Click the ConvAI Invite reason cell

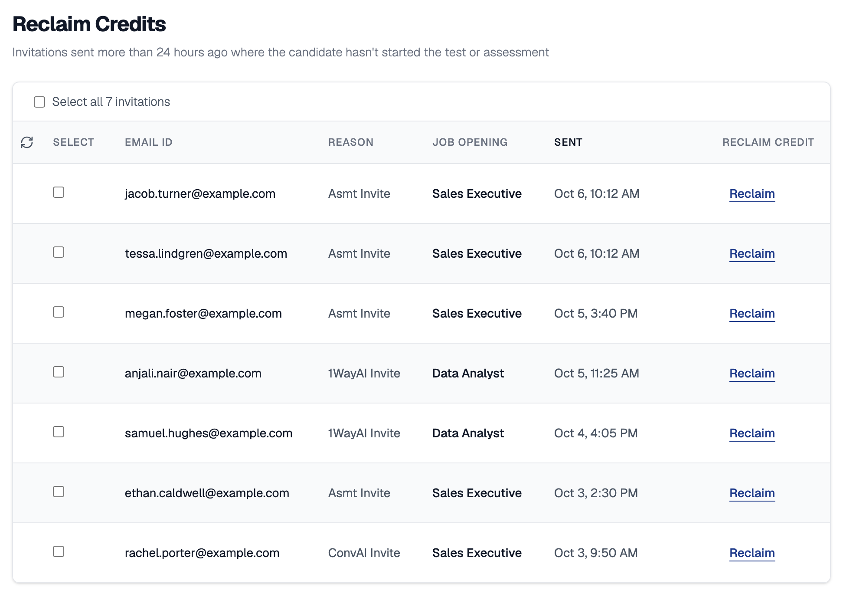pyautogui.click(x=364, y=553)
